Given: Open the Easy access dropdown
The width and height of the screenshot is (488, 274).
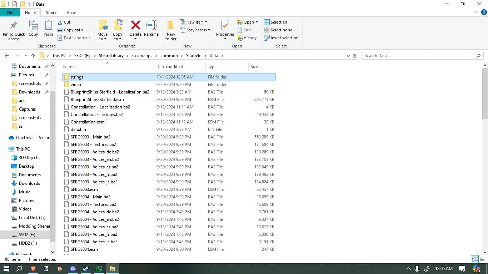Looking at the screenshot, I should coord(195,30).
